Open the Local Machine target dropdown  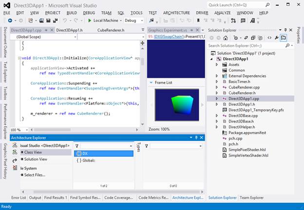(x=121, y=20)
